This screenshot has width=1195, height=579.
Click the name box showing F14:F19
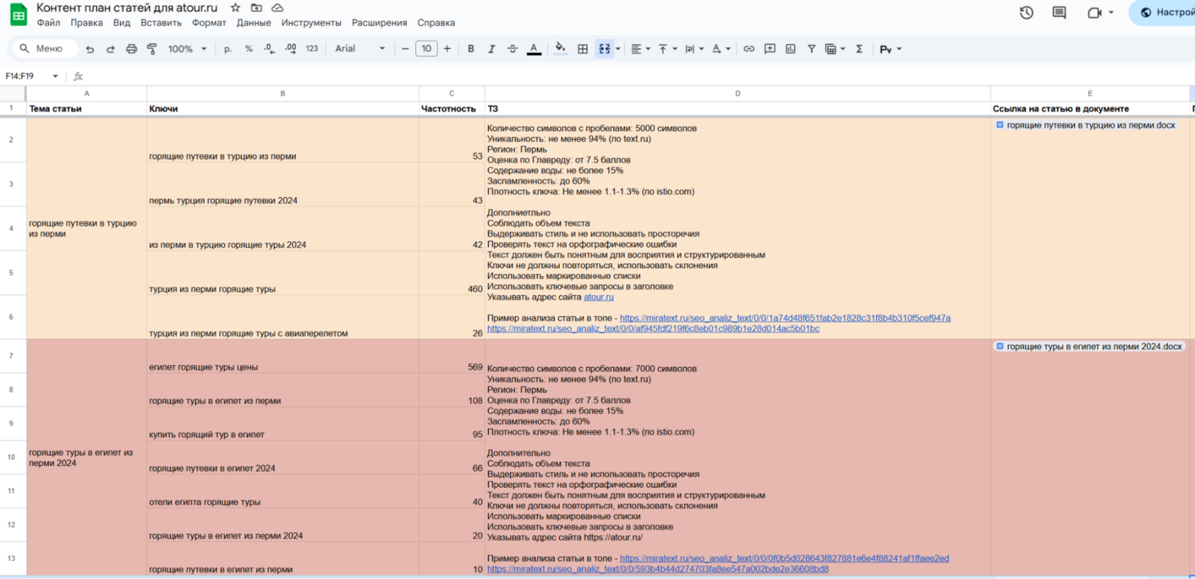pyautogui.click(x=26, y=76)
